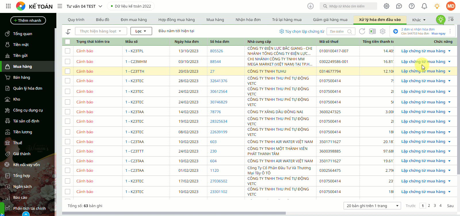Image resolution: width=460 pixels, height=216 pixels.
Task: Open Công cụ dụng cụ in sidebar
Action: 27,110
